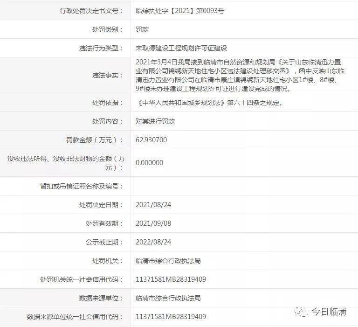358x327 pixels.
Task: Click the 数据来源单位： label
Action: point(101,298)
